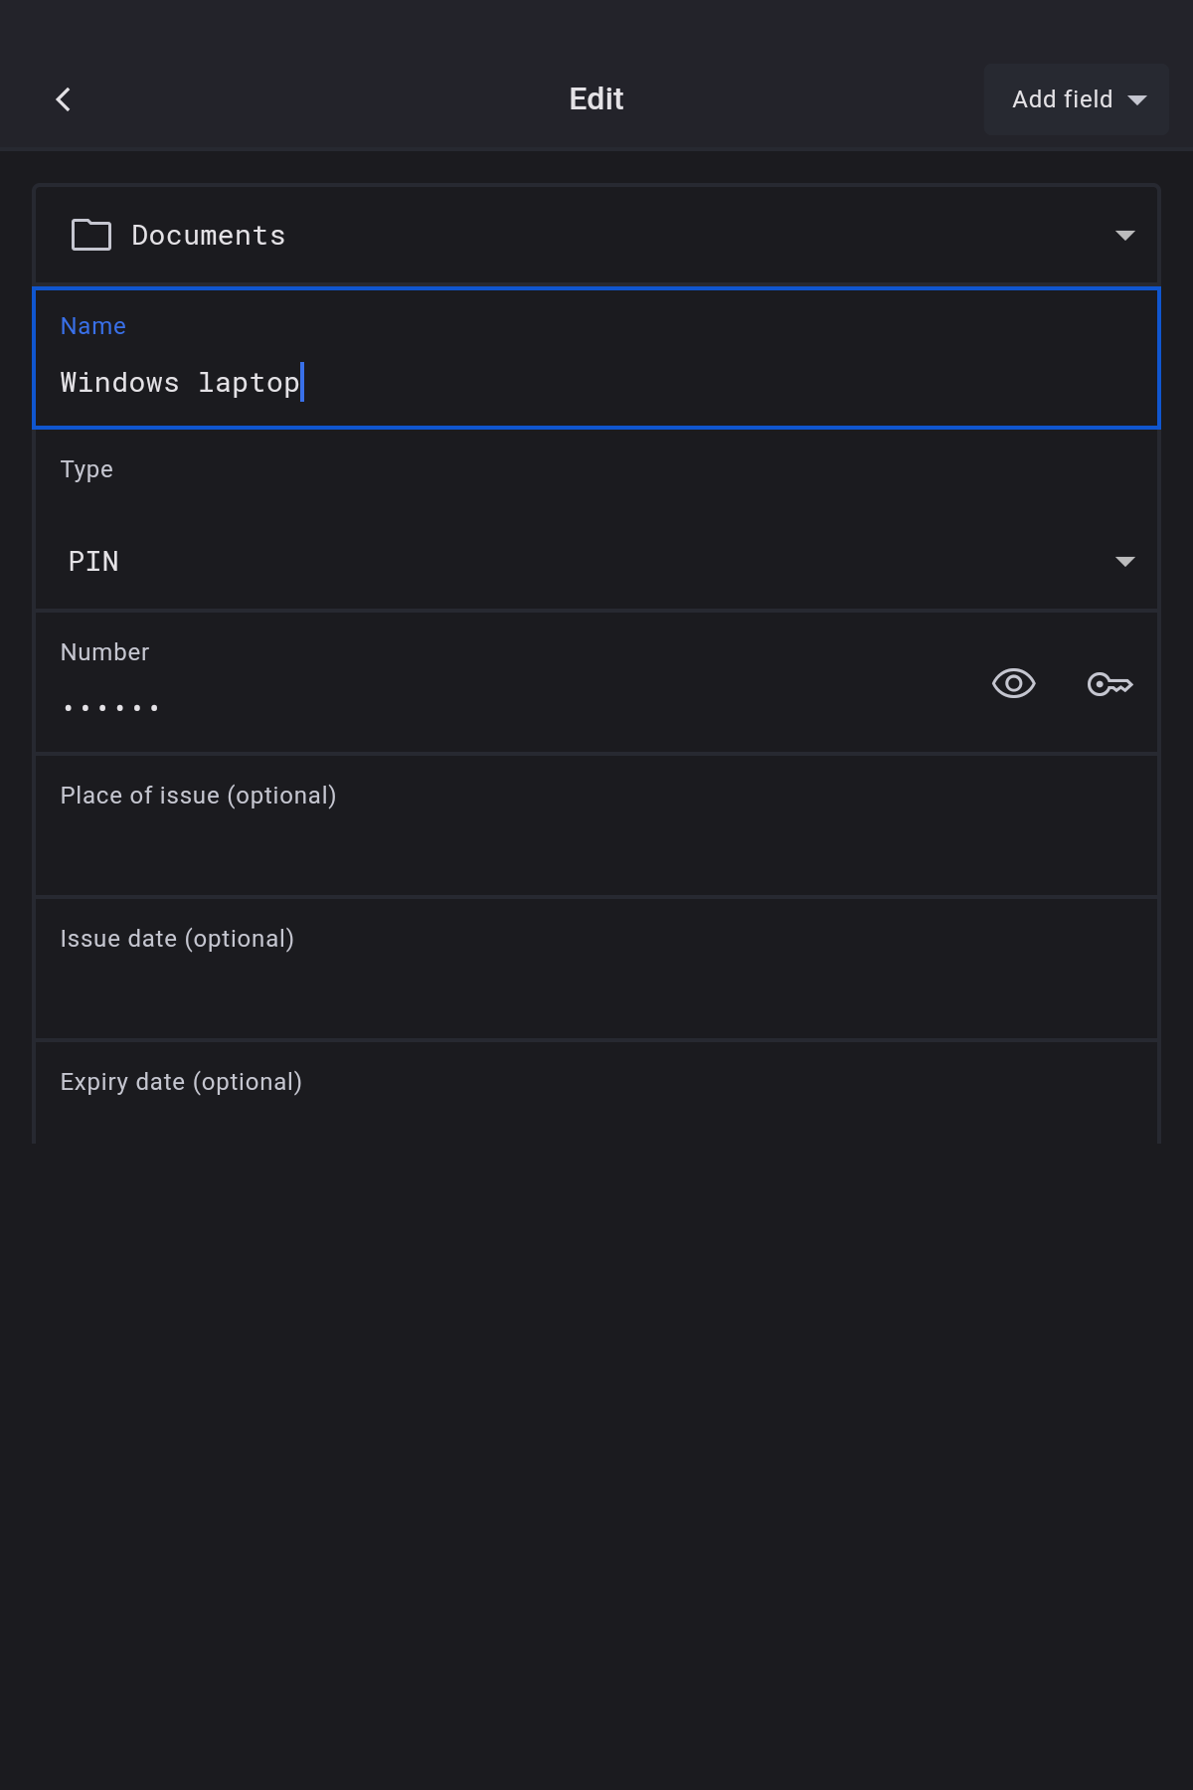
Task: Click the dropdown arrow in the Type row
Action: click(x=1124, y=562)
